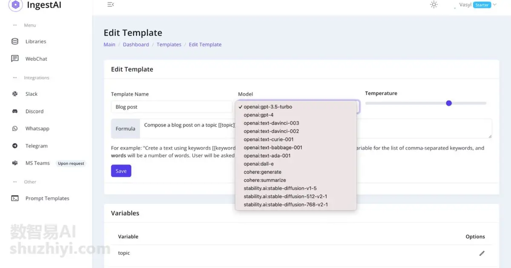Screen dimensions: 511x268
Task: Click the Main breadcrumb link
Action: coord(109,44)
